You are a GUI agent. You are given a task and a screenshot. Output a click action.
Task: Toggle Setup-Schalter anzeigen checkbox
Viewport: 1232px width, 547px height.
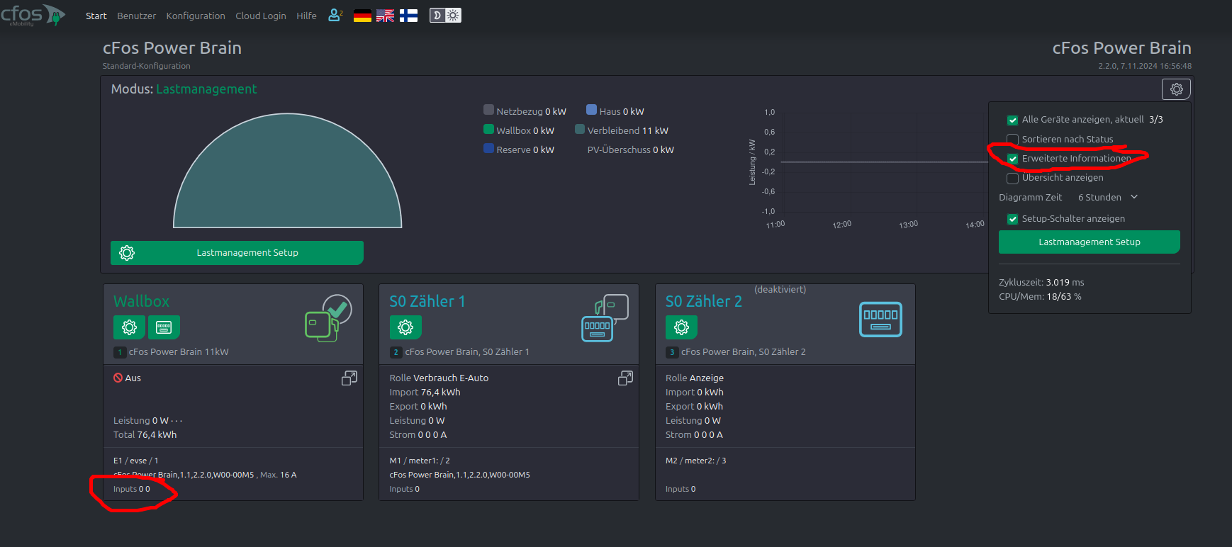pyautogui.click(x=1012, y=219)
